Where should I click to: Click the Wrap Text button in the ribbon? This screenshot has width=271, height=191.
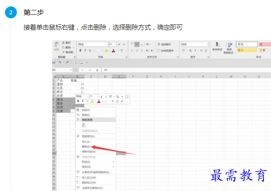164,45
